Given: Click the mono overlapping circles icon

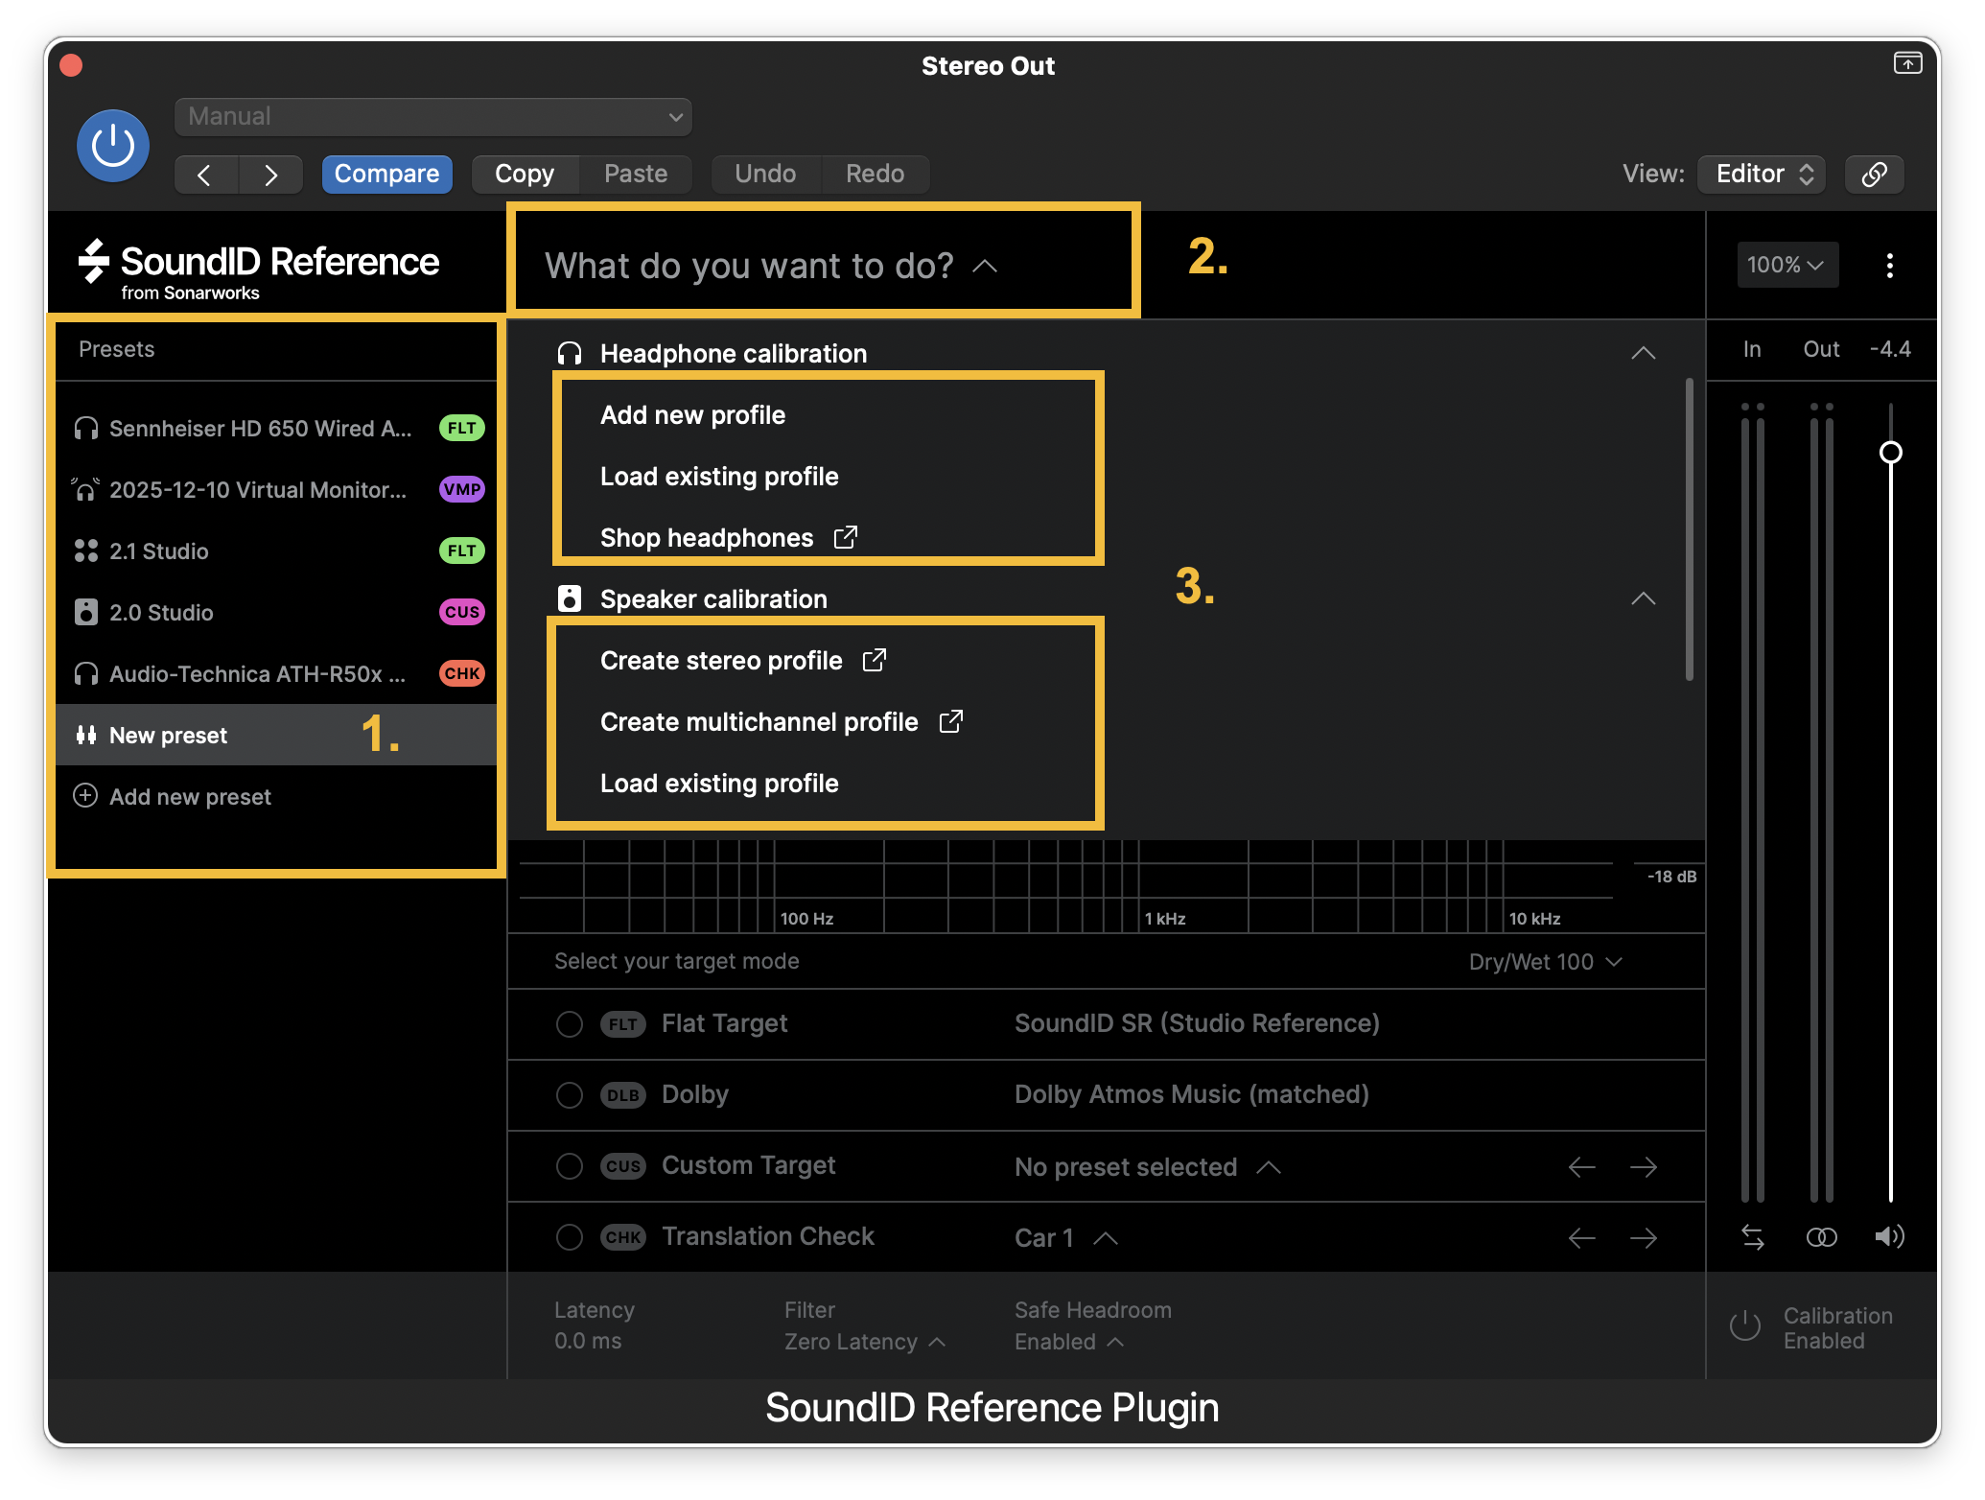Looking at the screenshot, I should [x=1821, y=1237].
